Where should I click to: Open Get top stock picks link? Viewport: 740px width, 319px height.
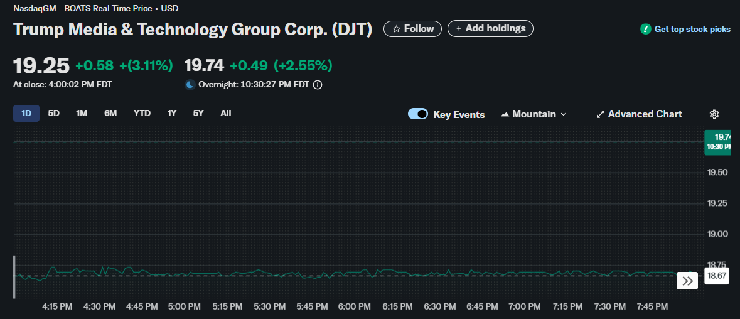(x=692, y=30)
